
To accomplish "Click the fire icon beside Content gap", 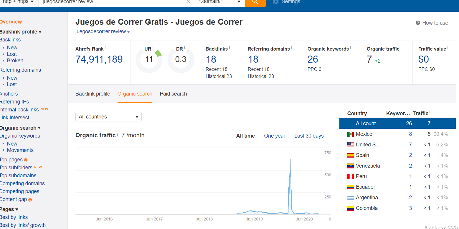I will tap(30, 199).
